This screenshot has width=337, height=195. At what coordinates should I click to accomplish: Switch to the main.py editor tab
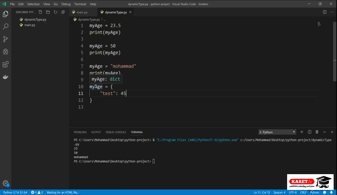click(83, 12)
